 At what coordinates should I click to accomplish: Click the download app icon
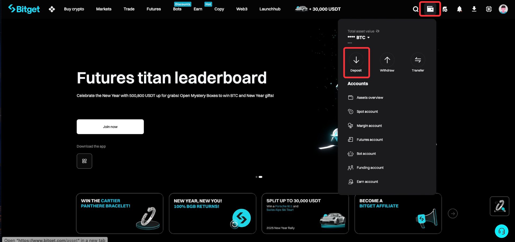(x=474, y=9)
